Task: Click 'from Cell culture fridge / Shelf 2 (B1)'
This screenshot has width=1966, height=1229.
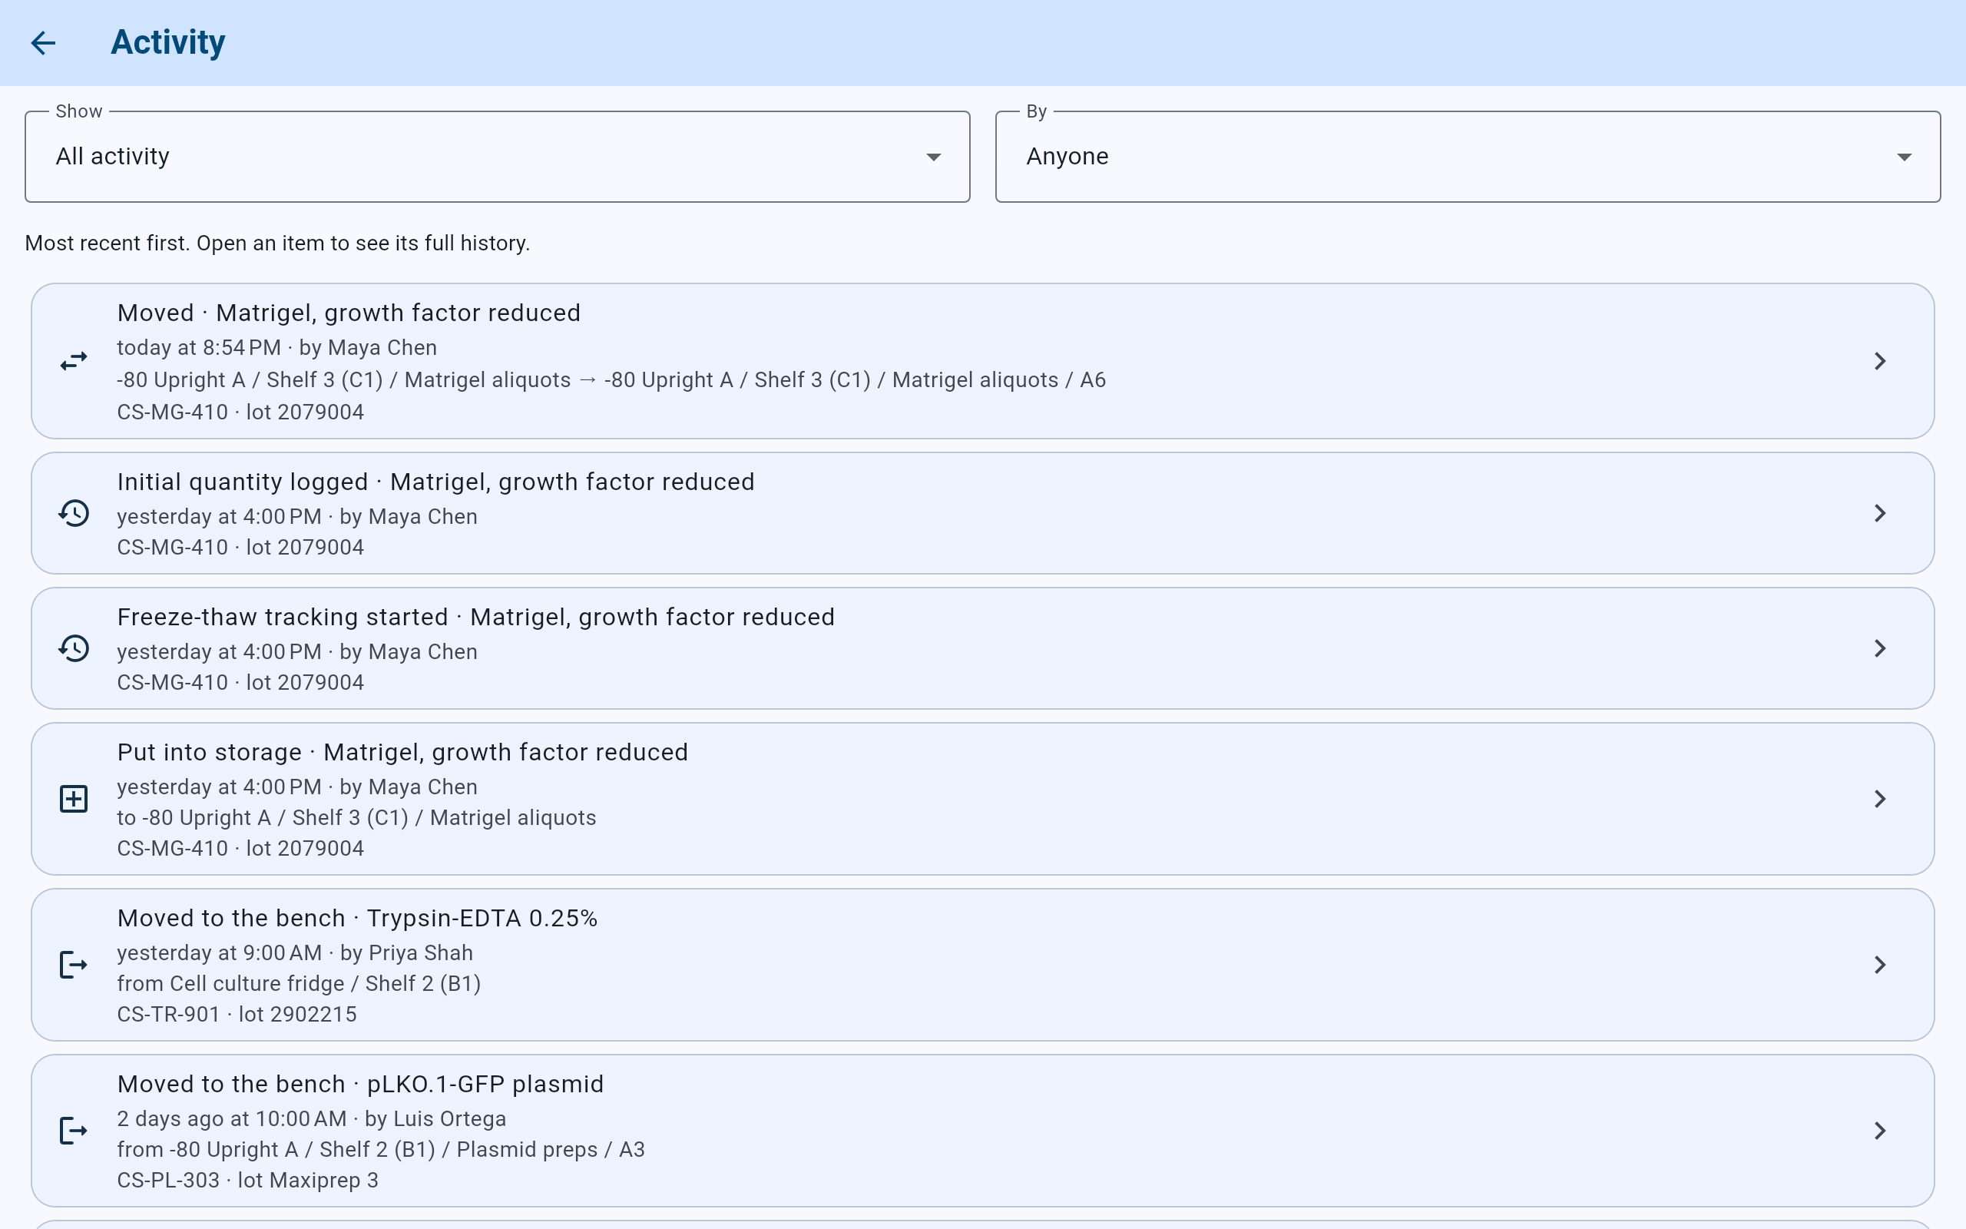Action: click(299, 983)
